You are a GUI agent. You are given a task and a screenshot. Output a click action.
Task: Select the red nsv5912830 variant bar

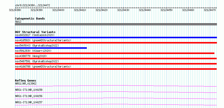click(x=115, y=53)
